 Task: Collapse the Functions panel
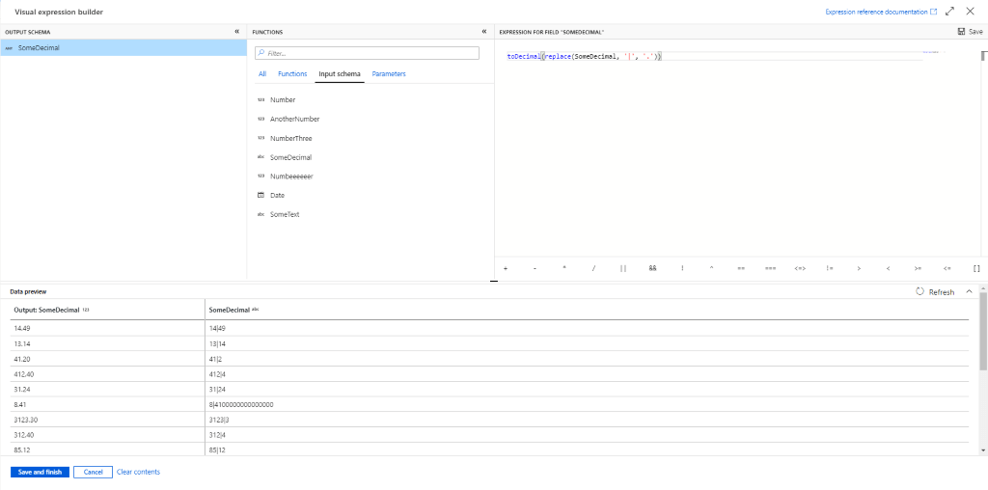pyautogui.click(x=484, y=32)
